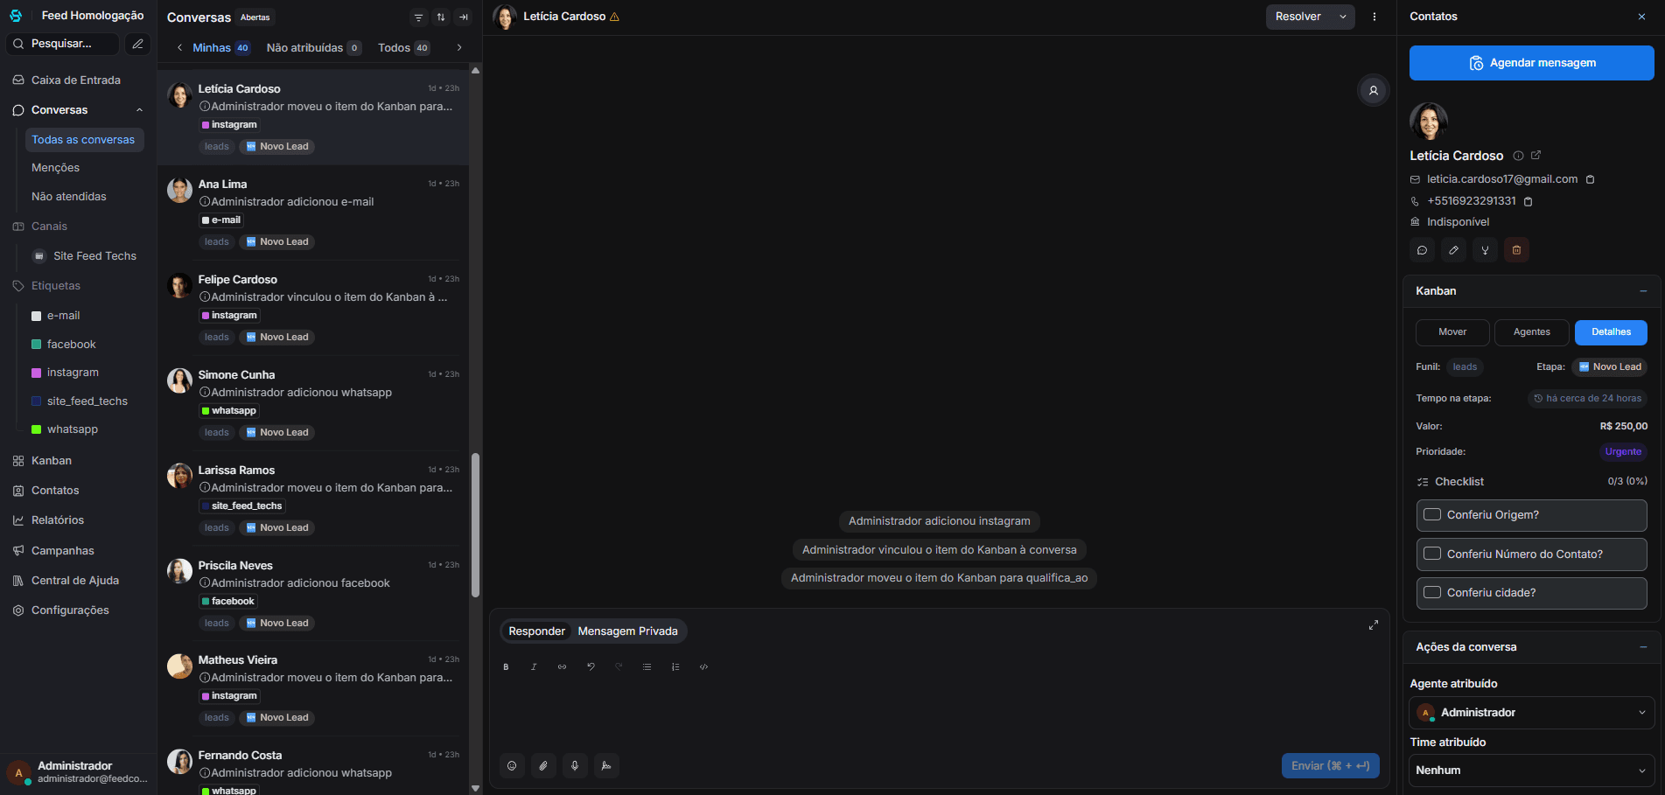Send message with Enviar button
The width and height of the screenshot is (1665, 795).
tap(1330, 766)
